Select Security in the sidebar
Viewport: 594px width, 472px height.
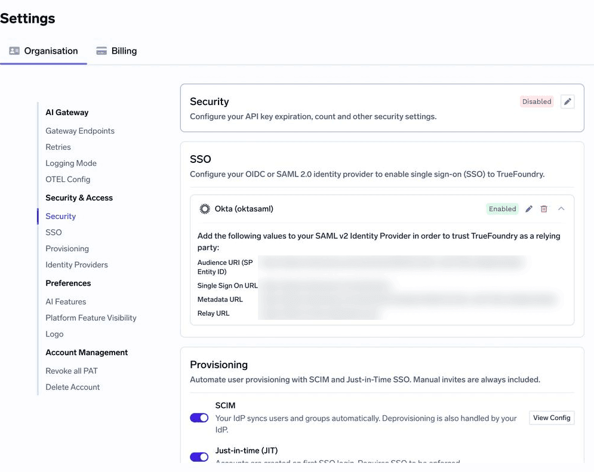(61, 216)
